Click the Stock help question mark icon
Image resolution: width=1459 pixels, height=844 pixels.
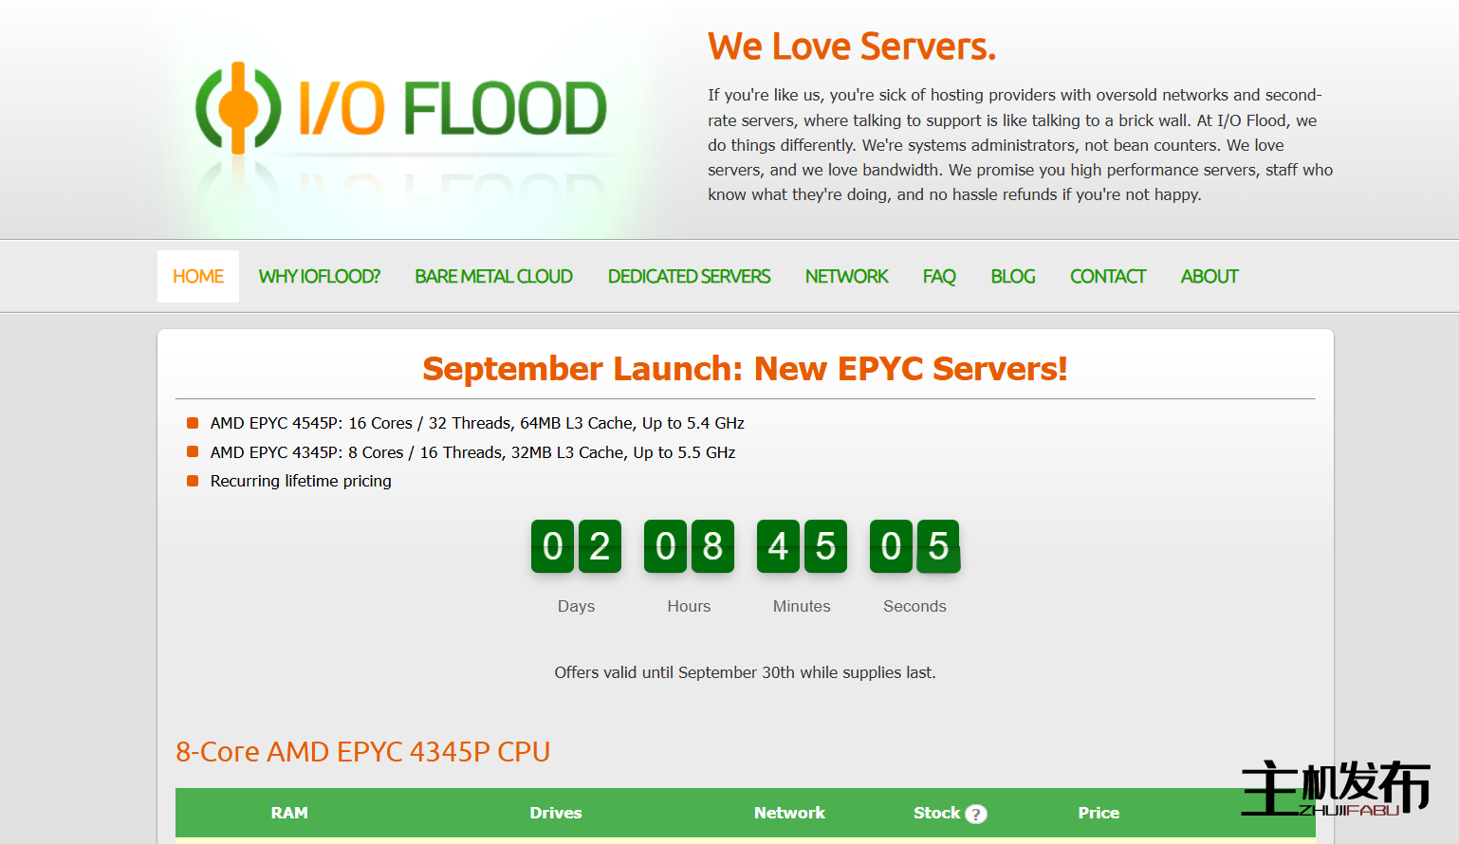[x=975, y=814]
